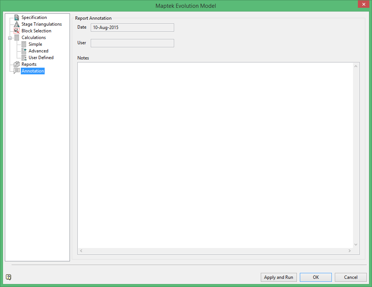Select the Calculations tree item
The height and width of the screenshot is (287, 372).
[34, 38]
